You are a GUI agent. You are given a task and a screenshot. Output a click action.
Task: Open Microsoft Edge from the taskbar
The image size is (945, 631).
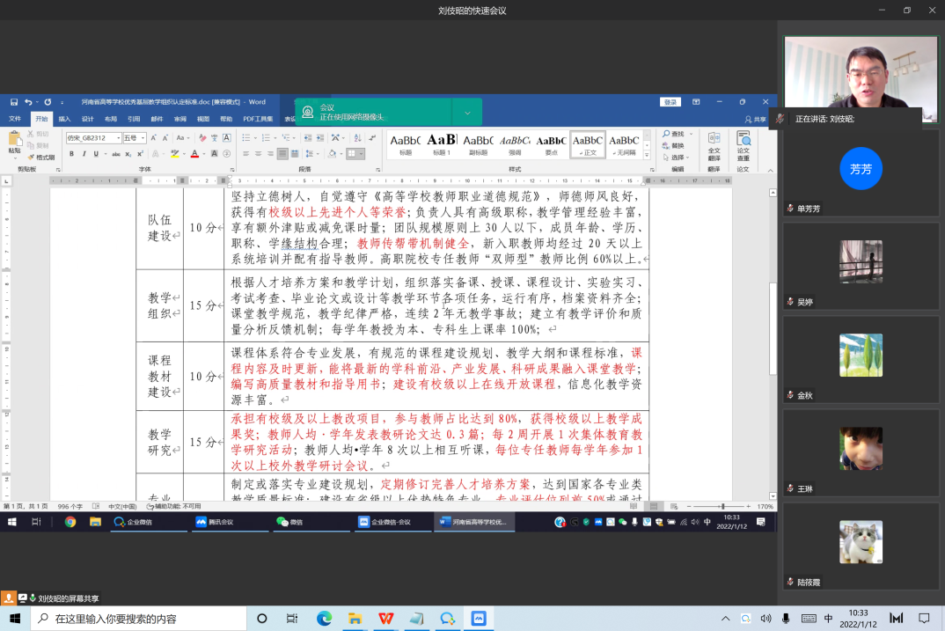pyautogui.click(x=323, y=619)
